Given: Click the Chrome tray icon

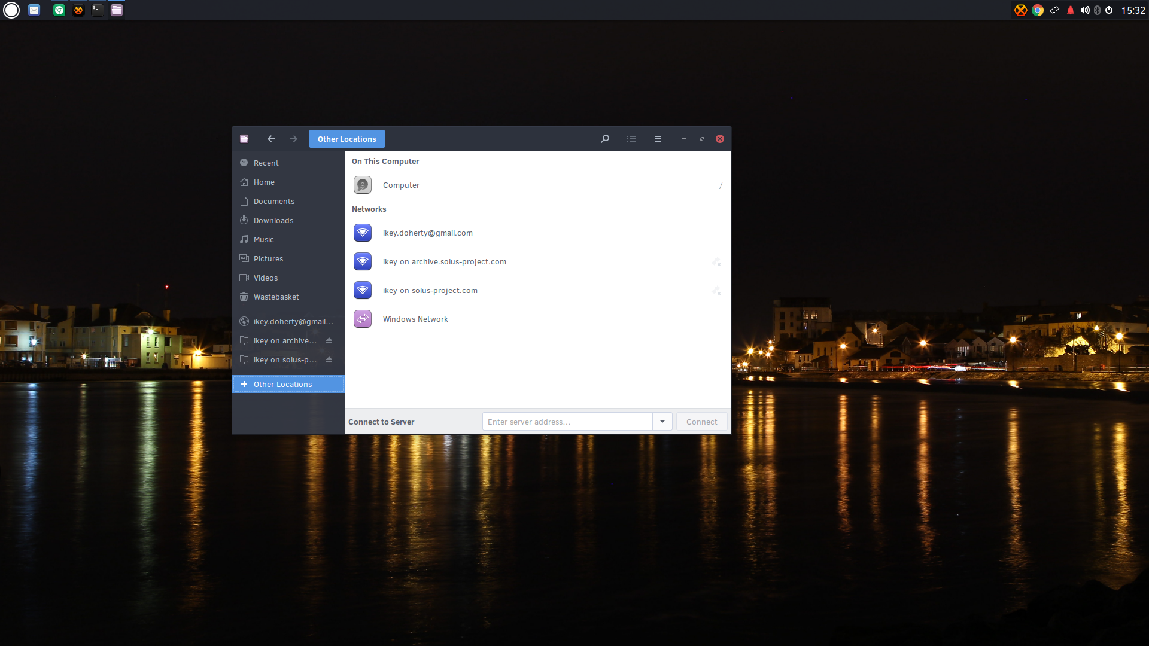Looking at the screenshot, I should [1038, 10].
